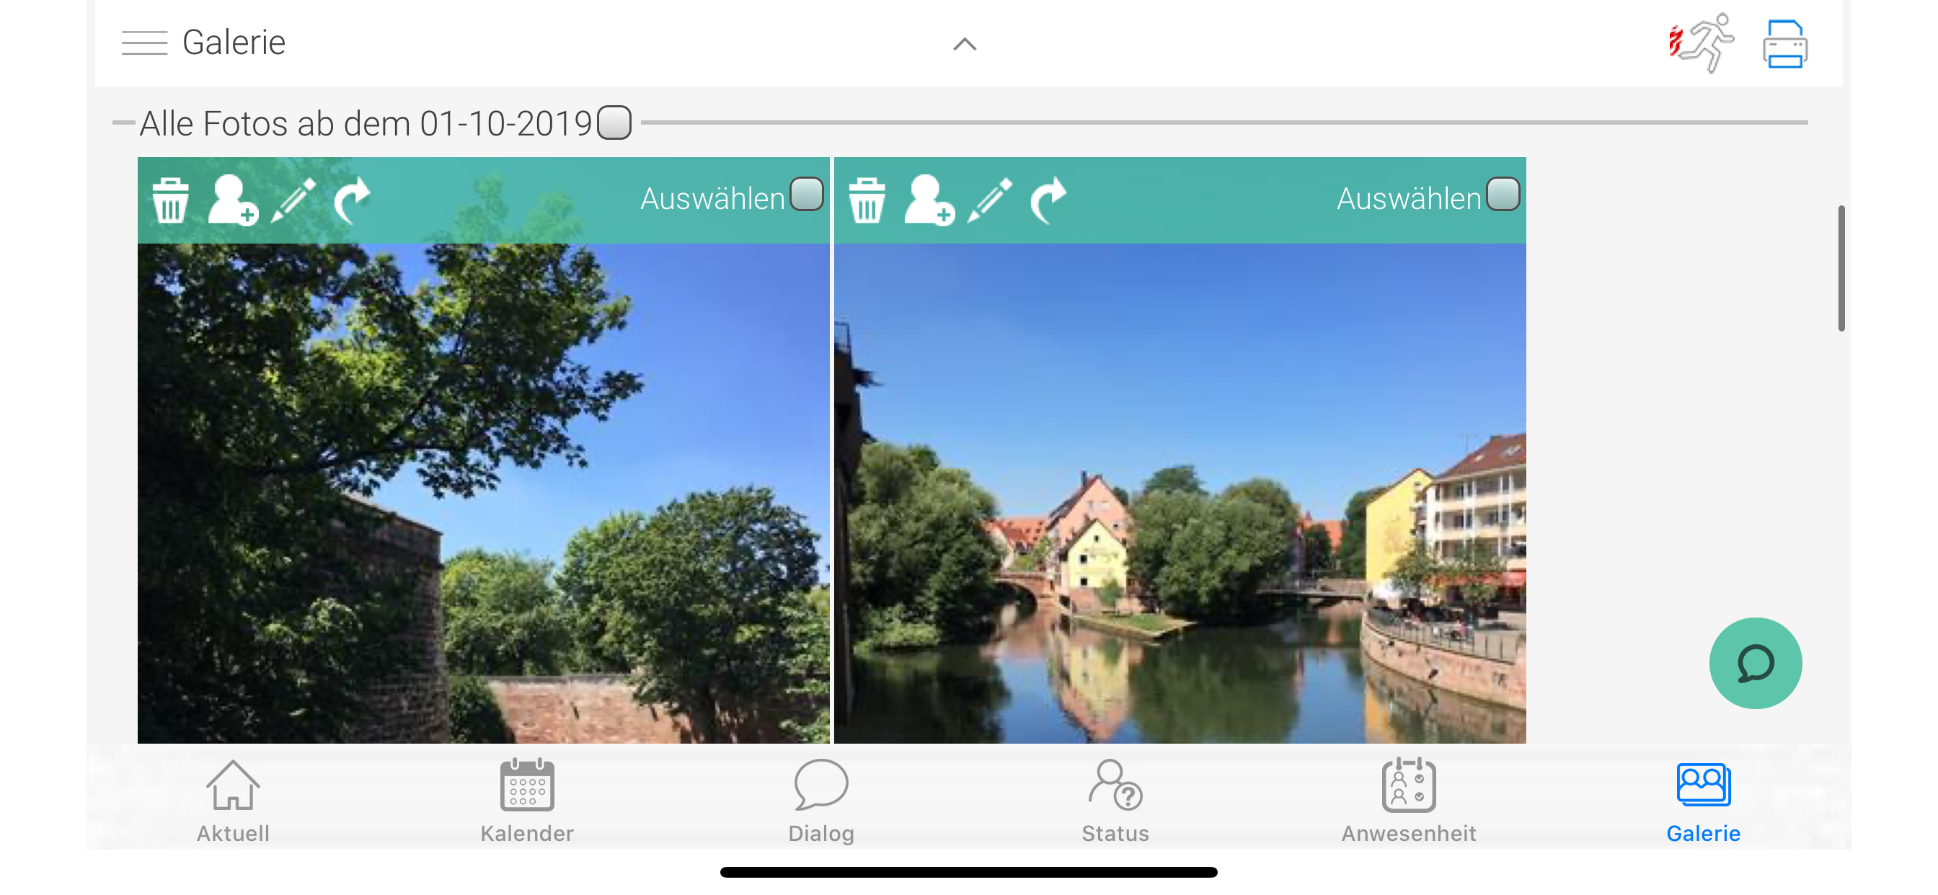Switch to the Kalender tab

pyautogui.click(x=527, y=801)
